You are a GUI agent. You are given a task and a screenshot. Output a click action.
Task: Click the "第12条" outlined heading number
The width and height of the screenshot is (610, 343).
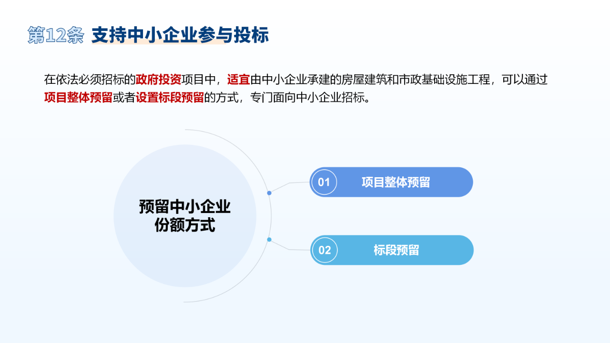point(56,35)
